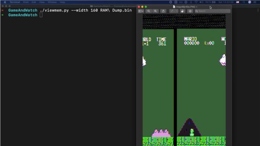Open Notification Center from the menu bar
This screenshot has width=260, height=146.
255,2
